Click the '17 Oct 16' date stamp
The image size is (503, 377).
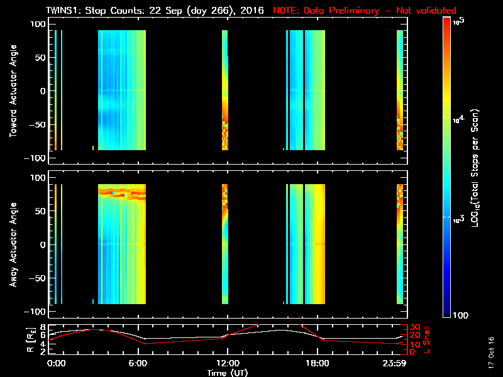(491, 347)
